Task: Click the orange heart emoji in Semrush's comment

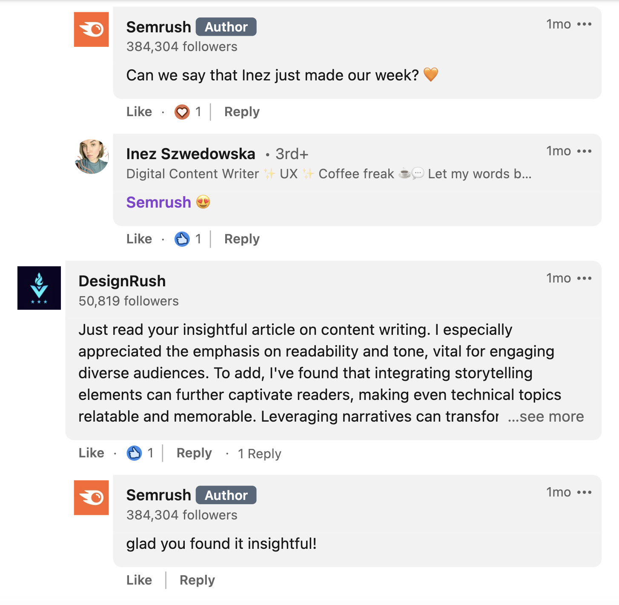Action: [432, 75]
